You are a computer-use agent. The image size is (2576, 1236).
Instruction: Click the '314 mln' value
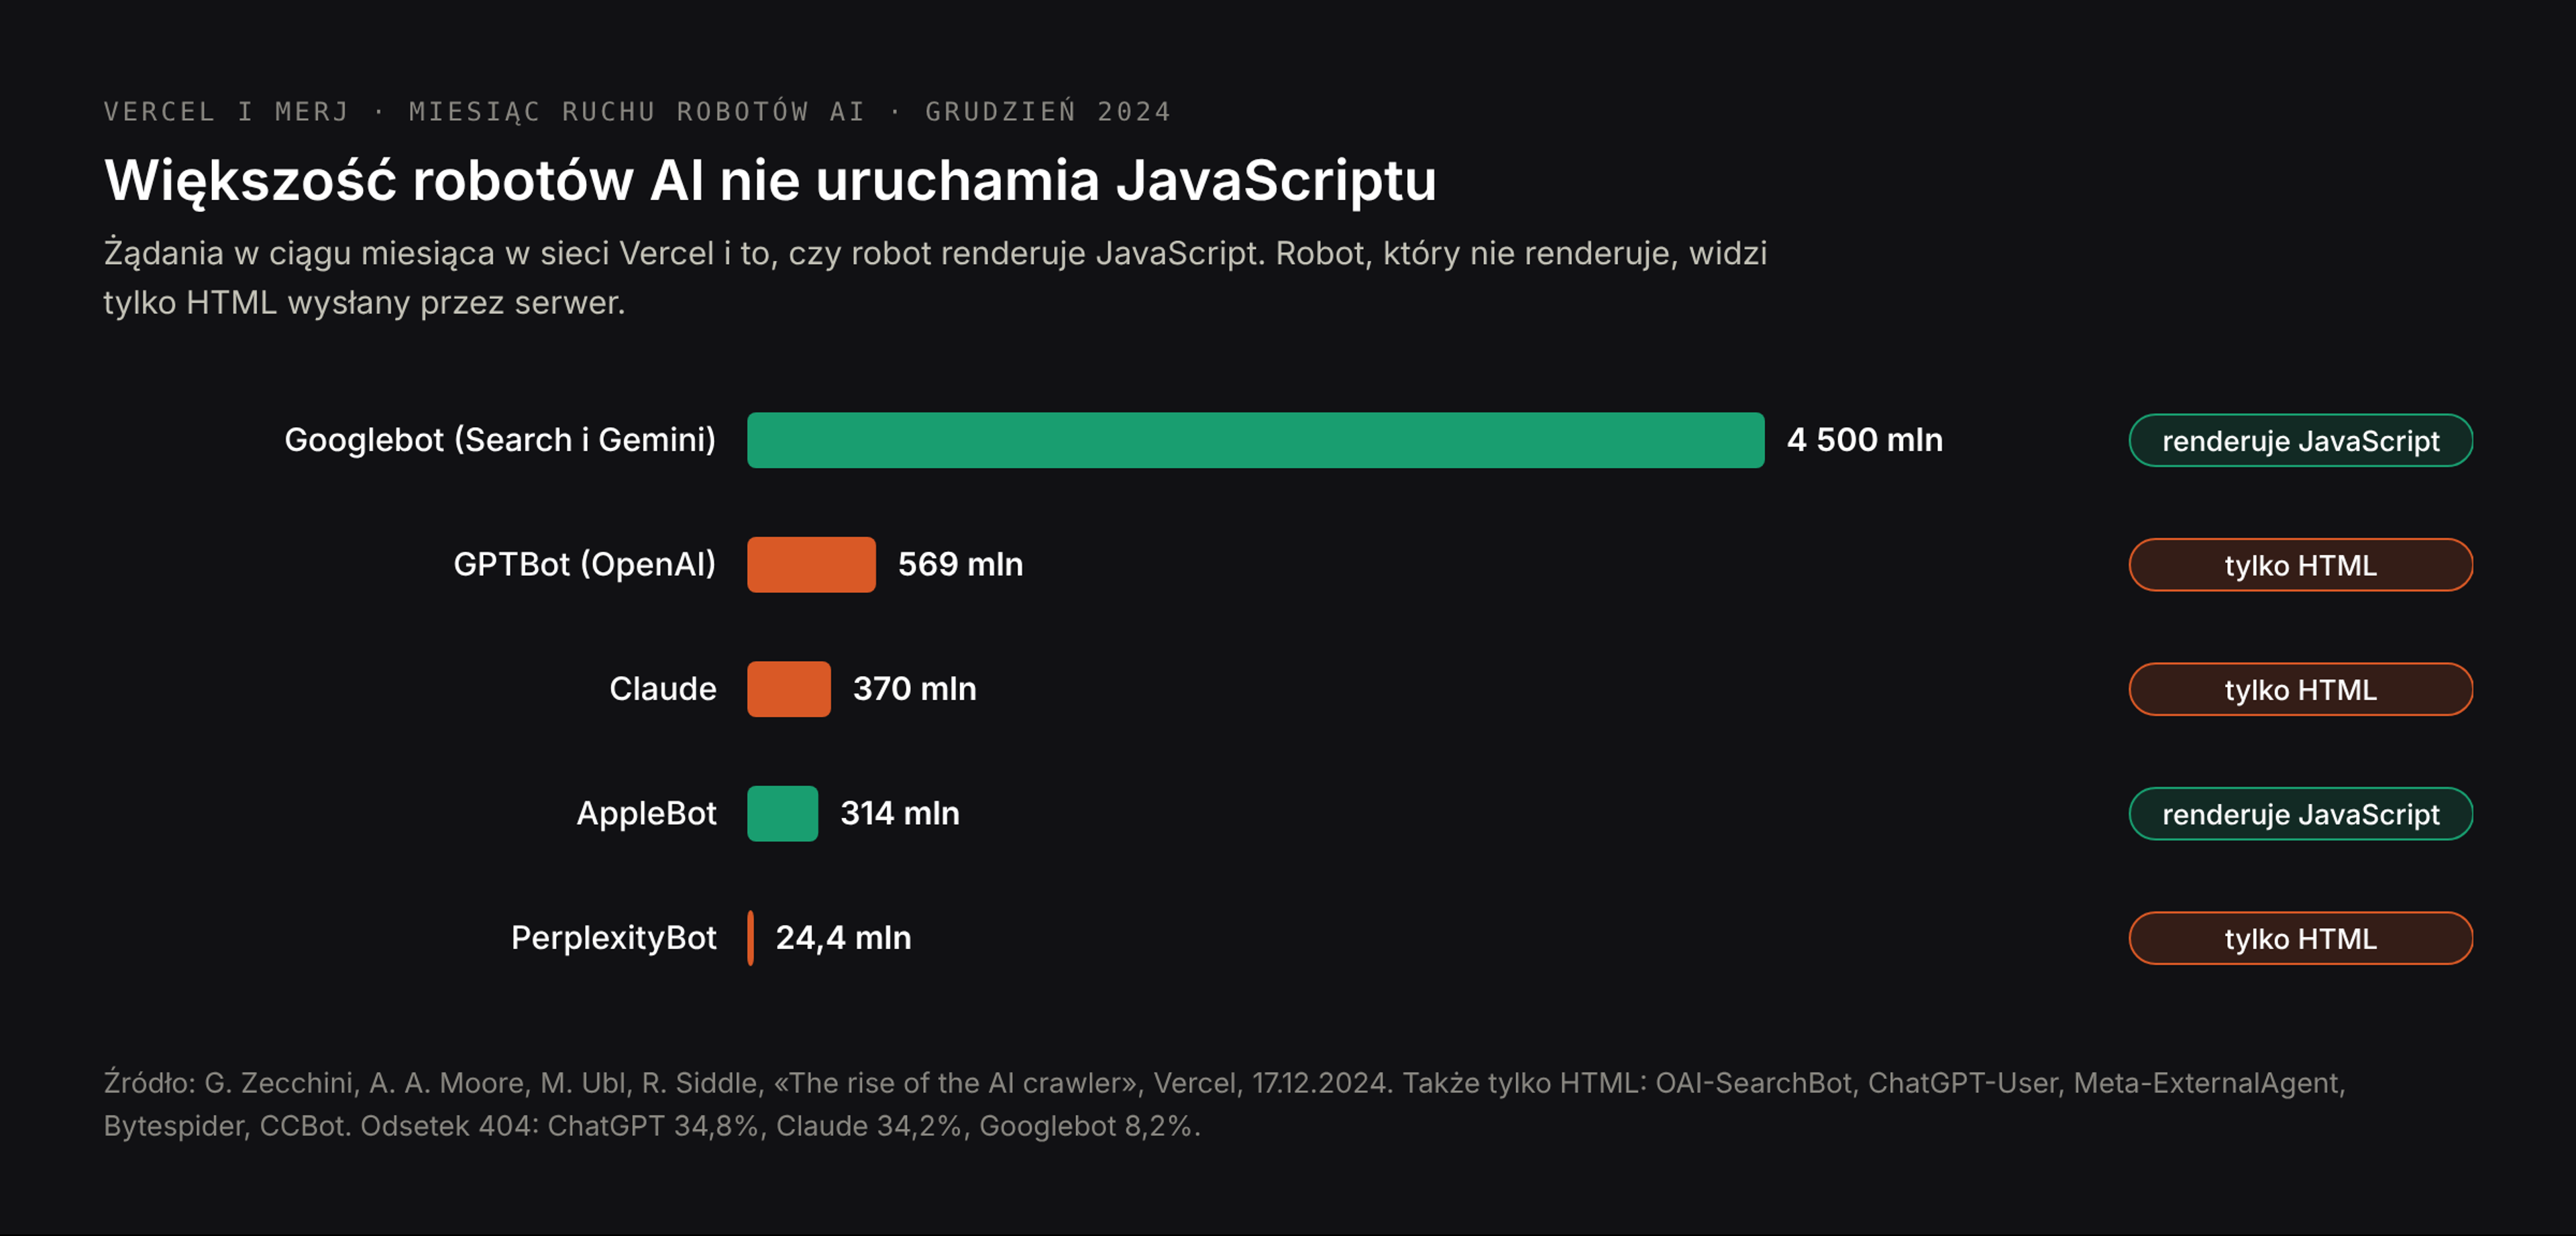[900, 813]
